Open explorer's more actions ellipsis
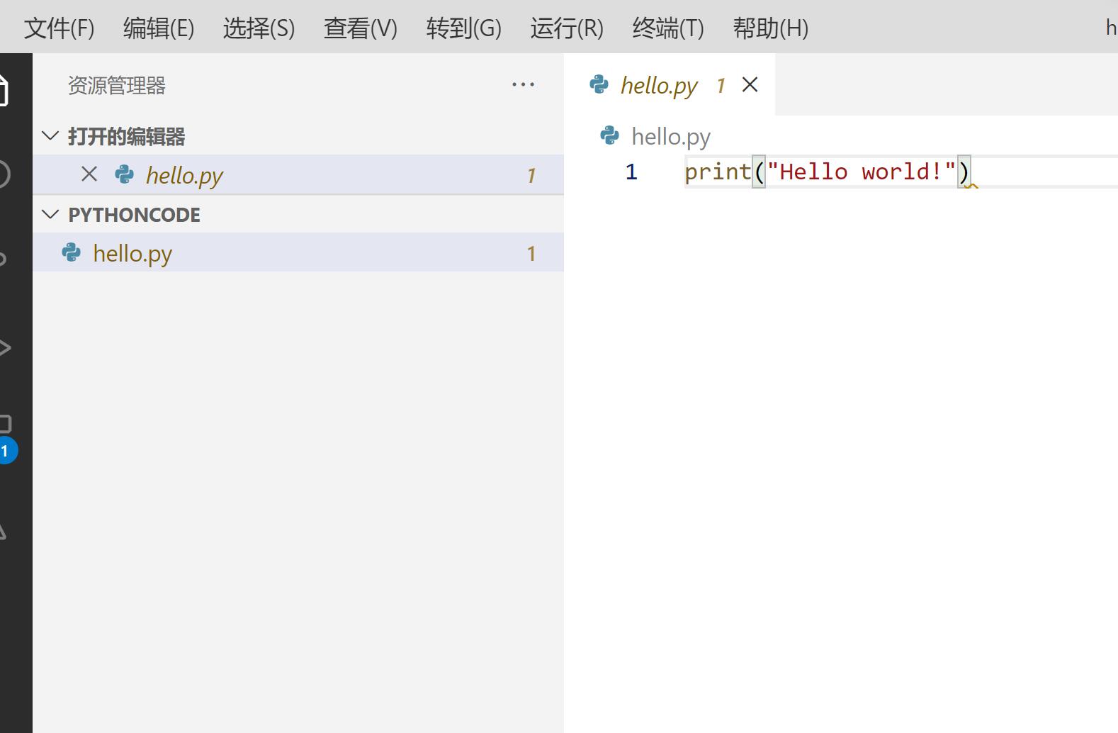Image resolution: width=1118 pixels, height=733 pixels. tap(523, 85)
